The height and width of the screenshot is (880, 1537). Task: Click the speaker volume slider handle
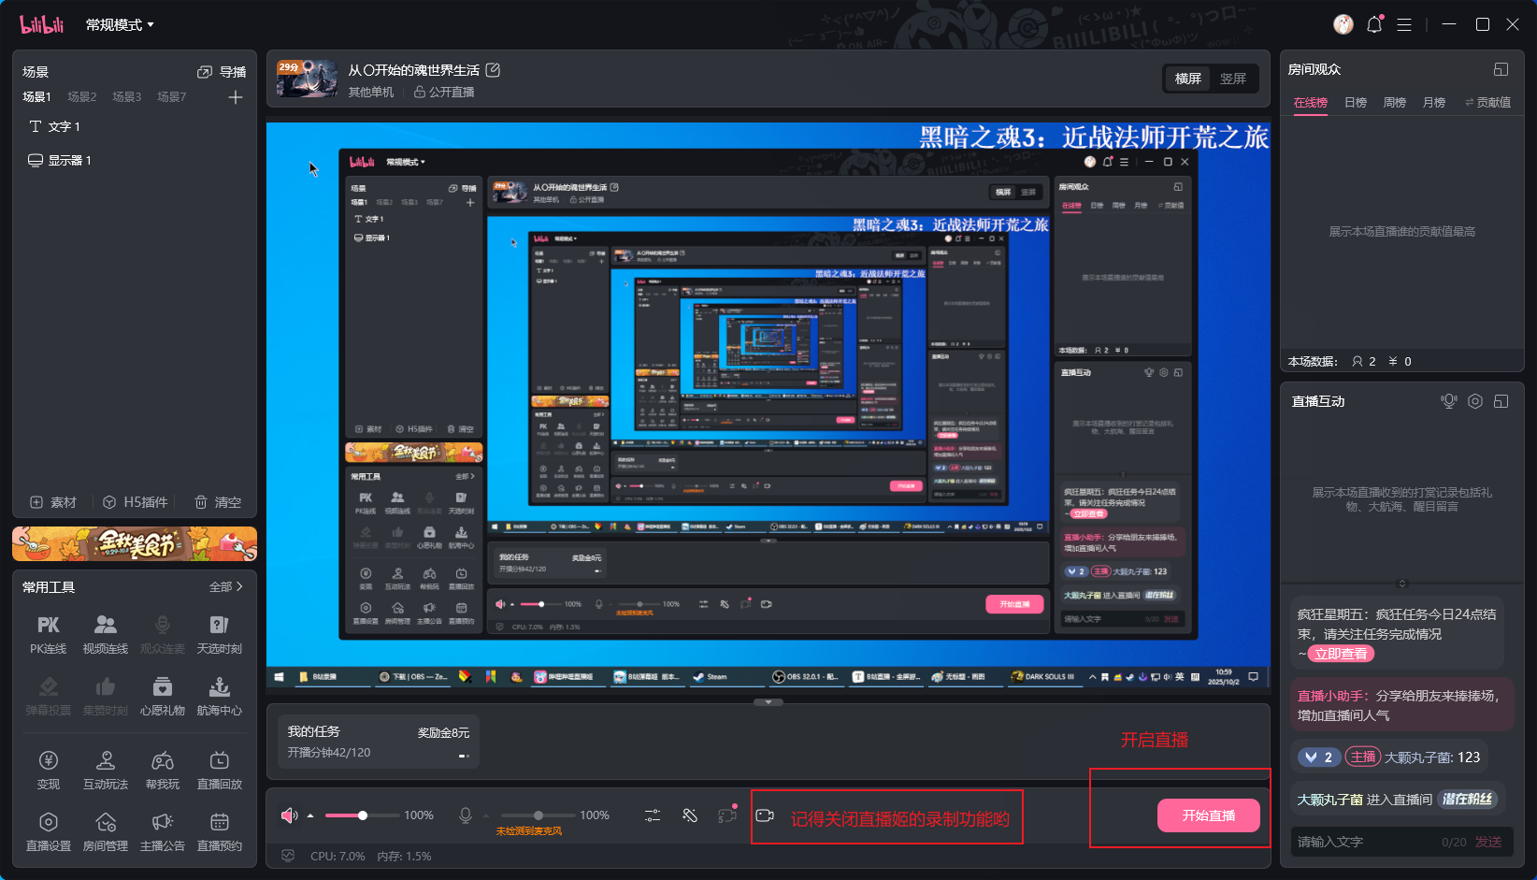point(363,815)
